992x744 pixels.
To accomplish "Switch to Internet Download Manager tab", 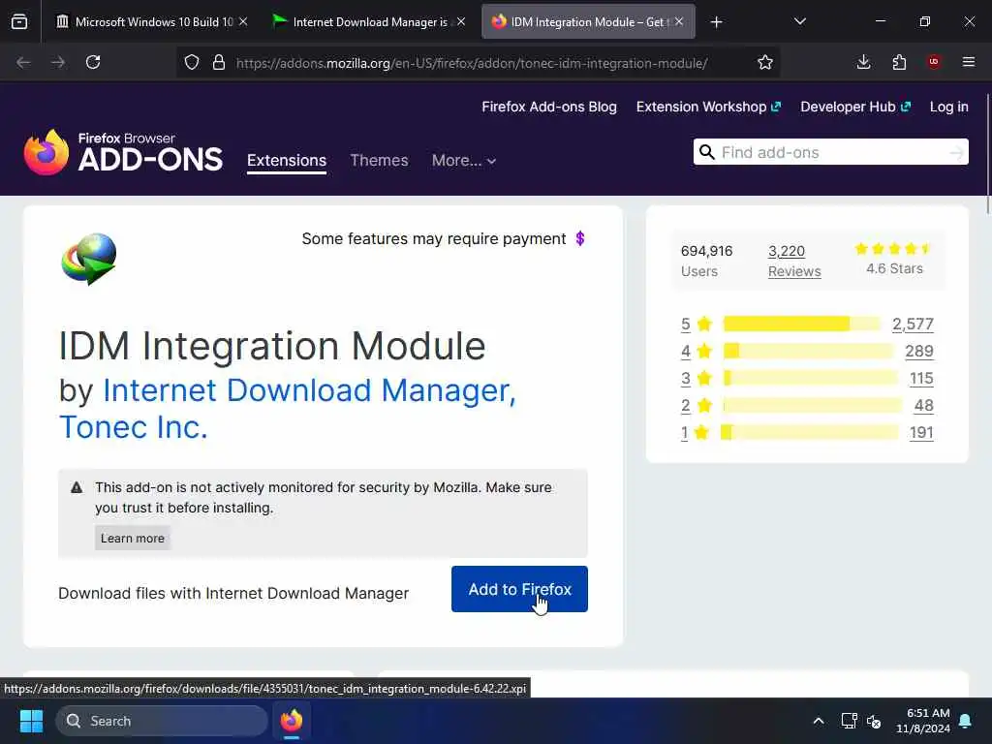I will 370,22.
